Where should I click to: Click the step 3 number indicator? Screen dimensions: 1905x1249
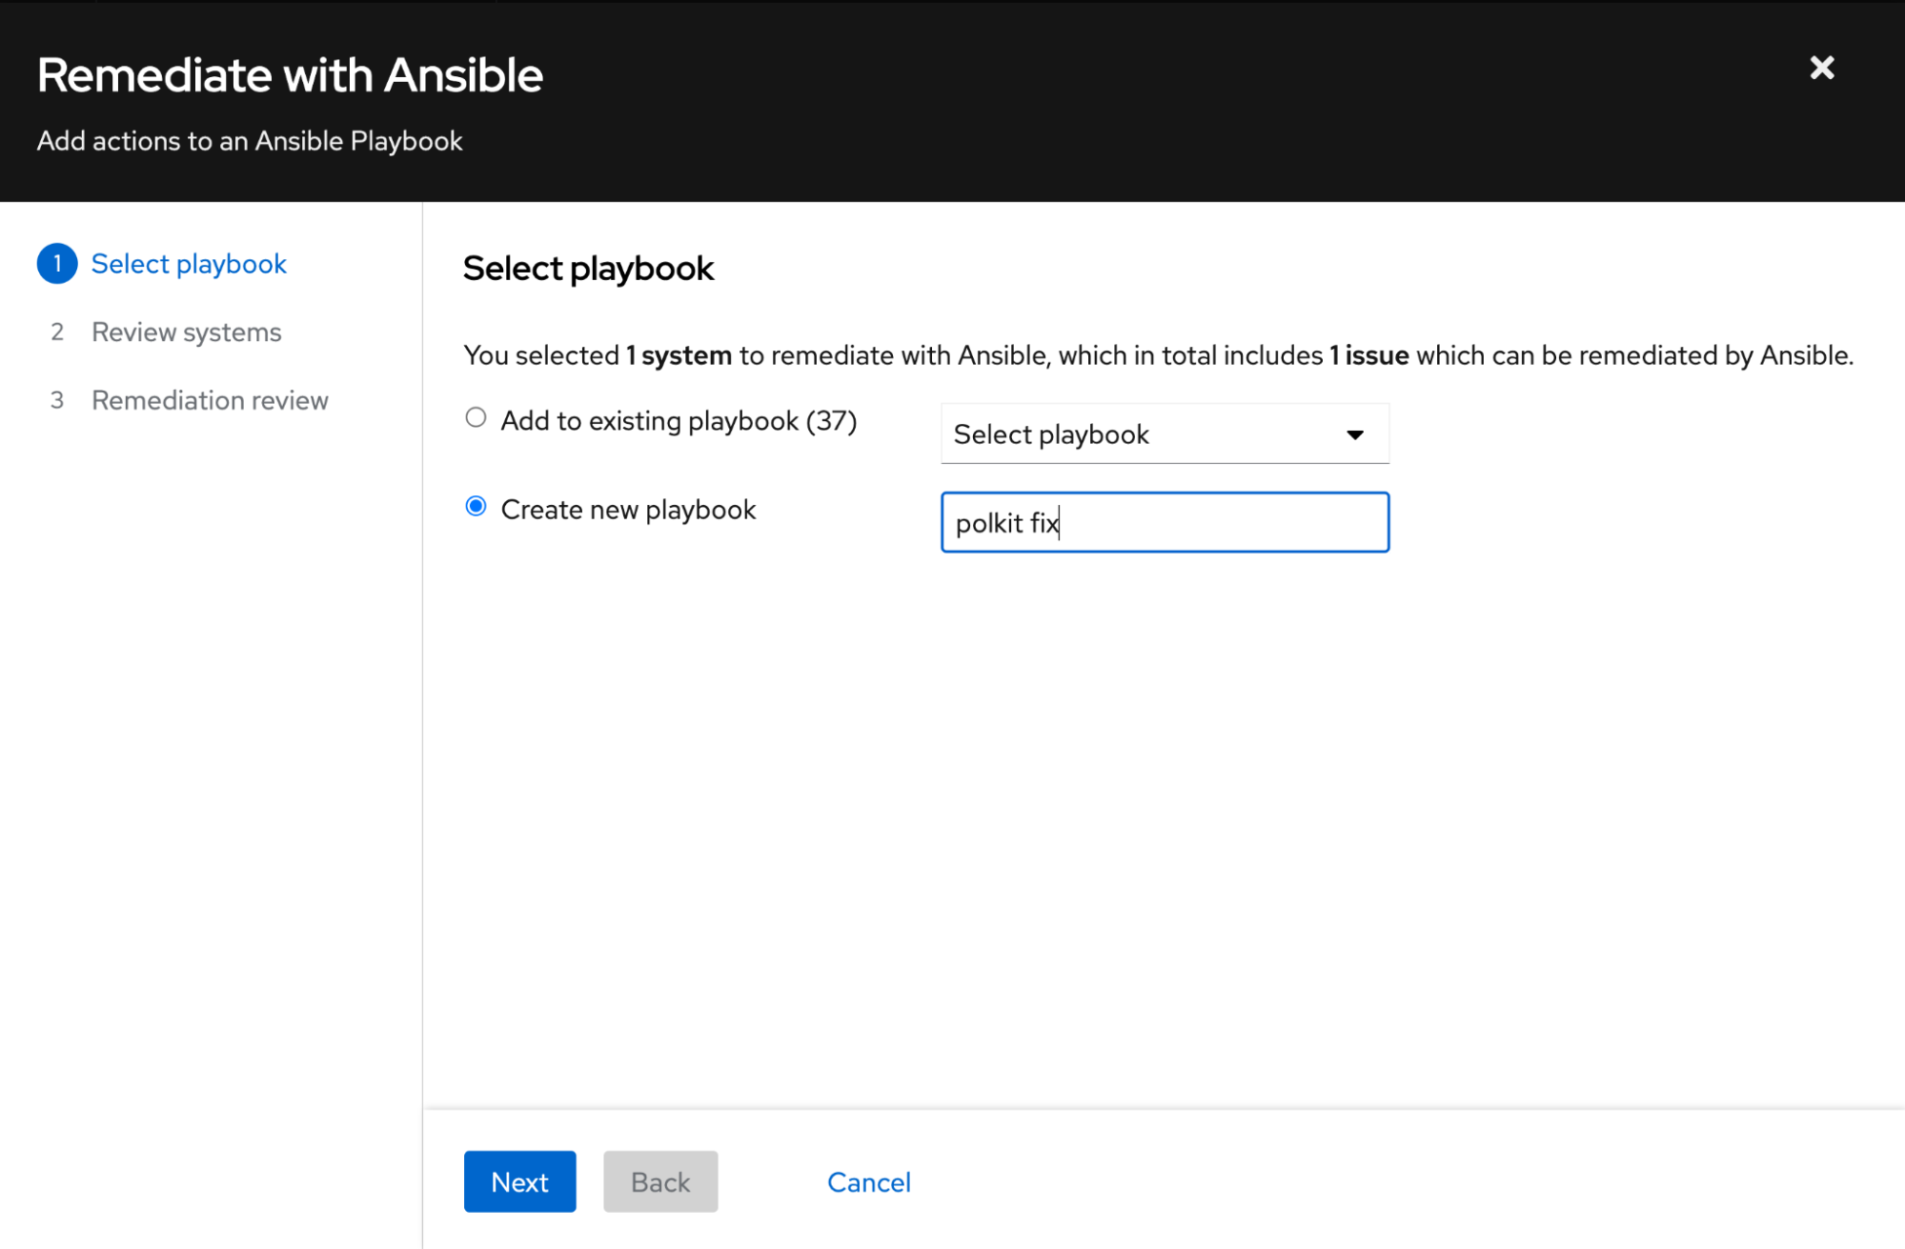click(57, 401)
